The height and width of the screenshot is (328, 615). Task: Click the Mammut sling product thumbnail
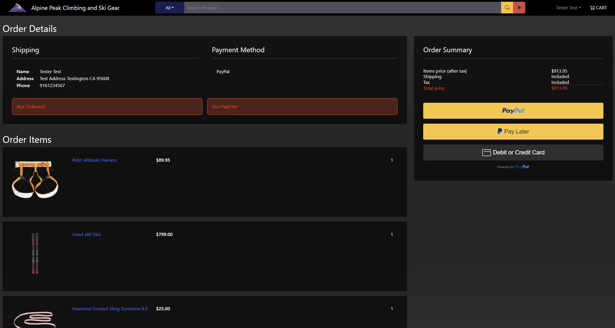[35, 319]
